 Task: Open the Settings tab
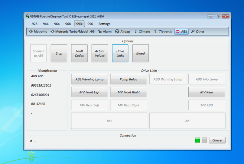click(x=104, y=24)
